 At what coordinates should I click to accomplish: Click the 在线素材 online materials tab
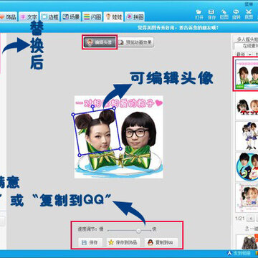(246, 46)
